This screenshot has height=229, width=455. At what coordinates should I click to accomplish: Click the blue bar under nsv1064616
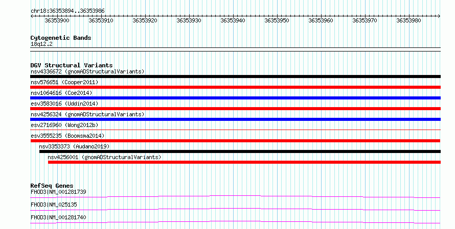tap(235, 98)
